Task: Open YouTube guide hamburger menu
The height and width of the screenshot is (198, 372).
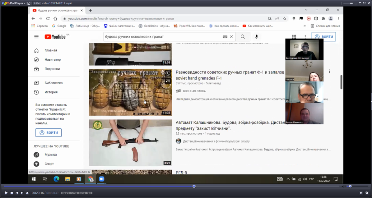Action: coord(36,37)
